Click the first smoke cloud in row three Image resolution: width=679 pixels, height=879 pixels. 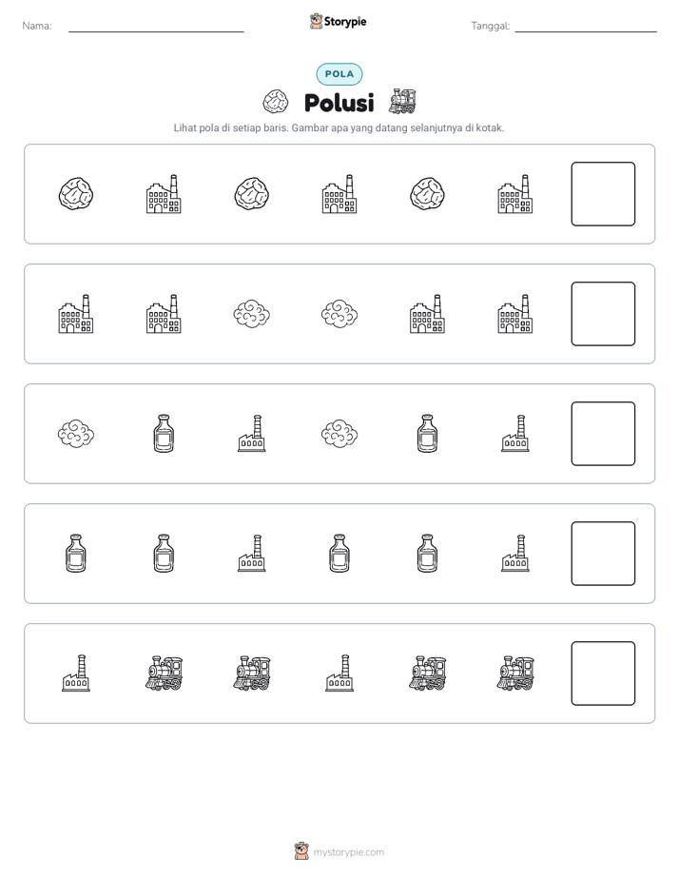pyautogui.click(x=76, y=434)
